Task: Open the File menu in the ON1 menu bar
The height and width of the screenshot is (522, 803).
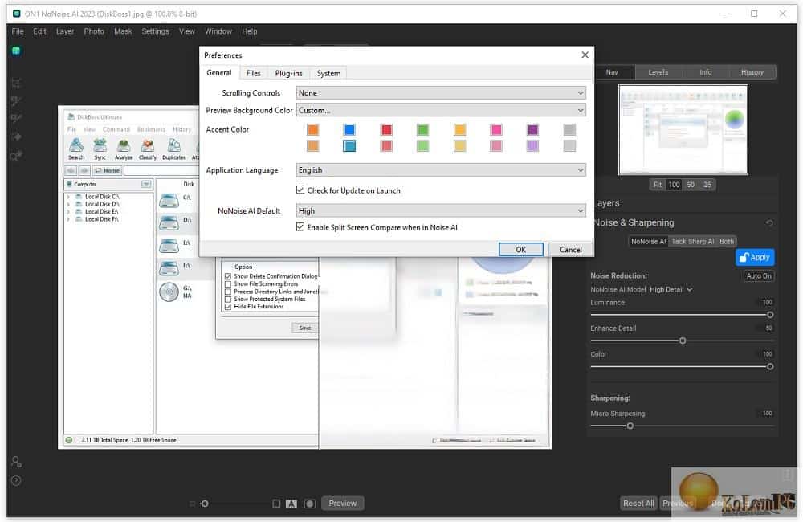Action: [18, 31]
